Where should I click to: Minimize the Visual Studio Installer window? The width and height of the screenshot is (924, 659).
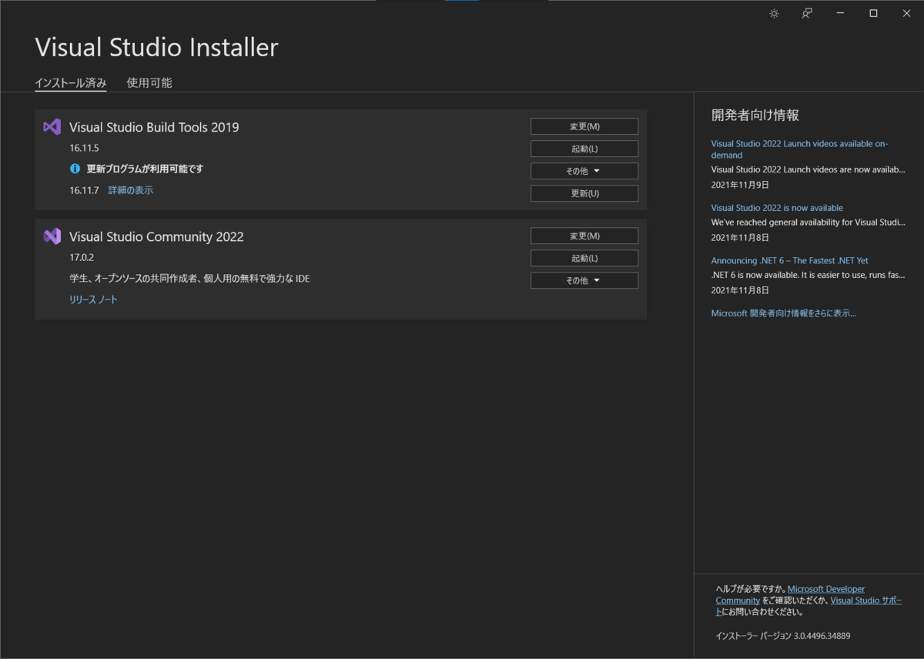pos(840,13)
